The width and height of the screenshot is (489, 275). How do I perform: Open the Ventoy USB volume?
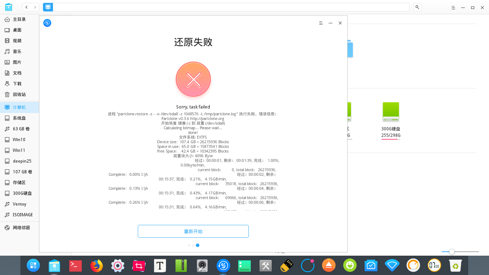point(20,204)
